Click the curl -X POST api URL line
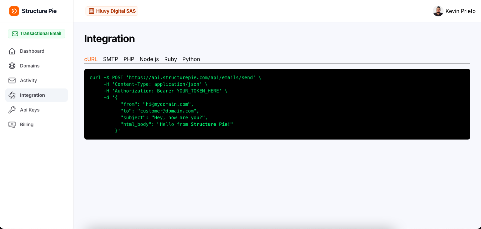This screenshot has height=229, width=481. pyautogui.click(x=175, y=77)
